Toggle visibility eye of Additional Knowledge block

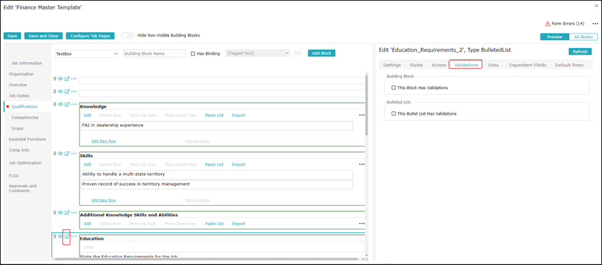[x=60, y=212]
